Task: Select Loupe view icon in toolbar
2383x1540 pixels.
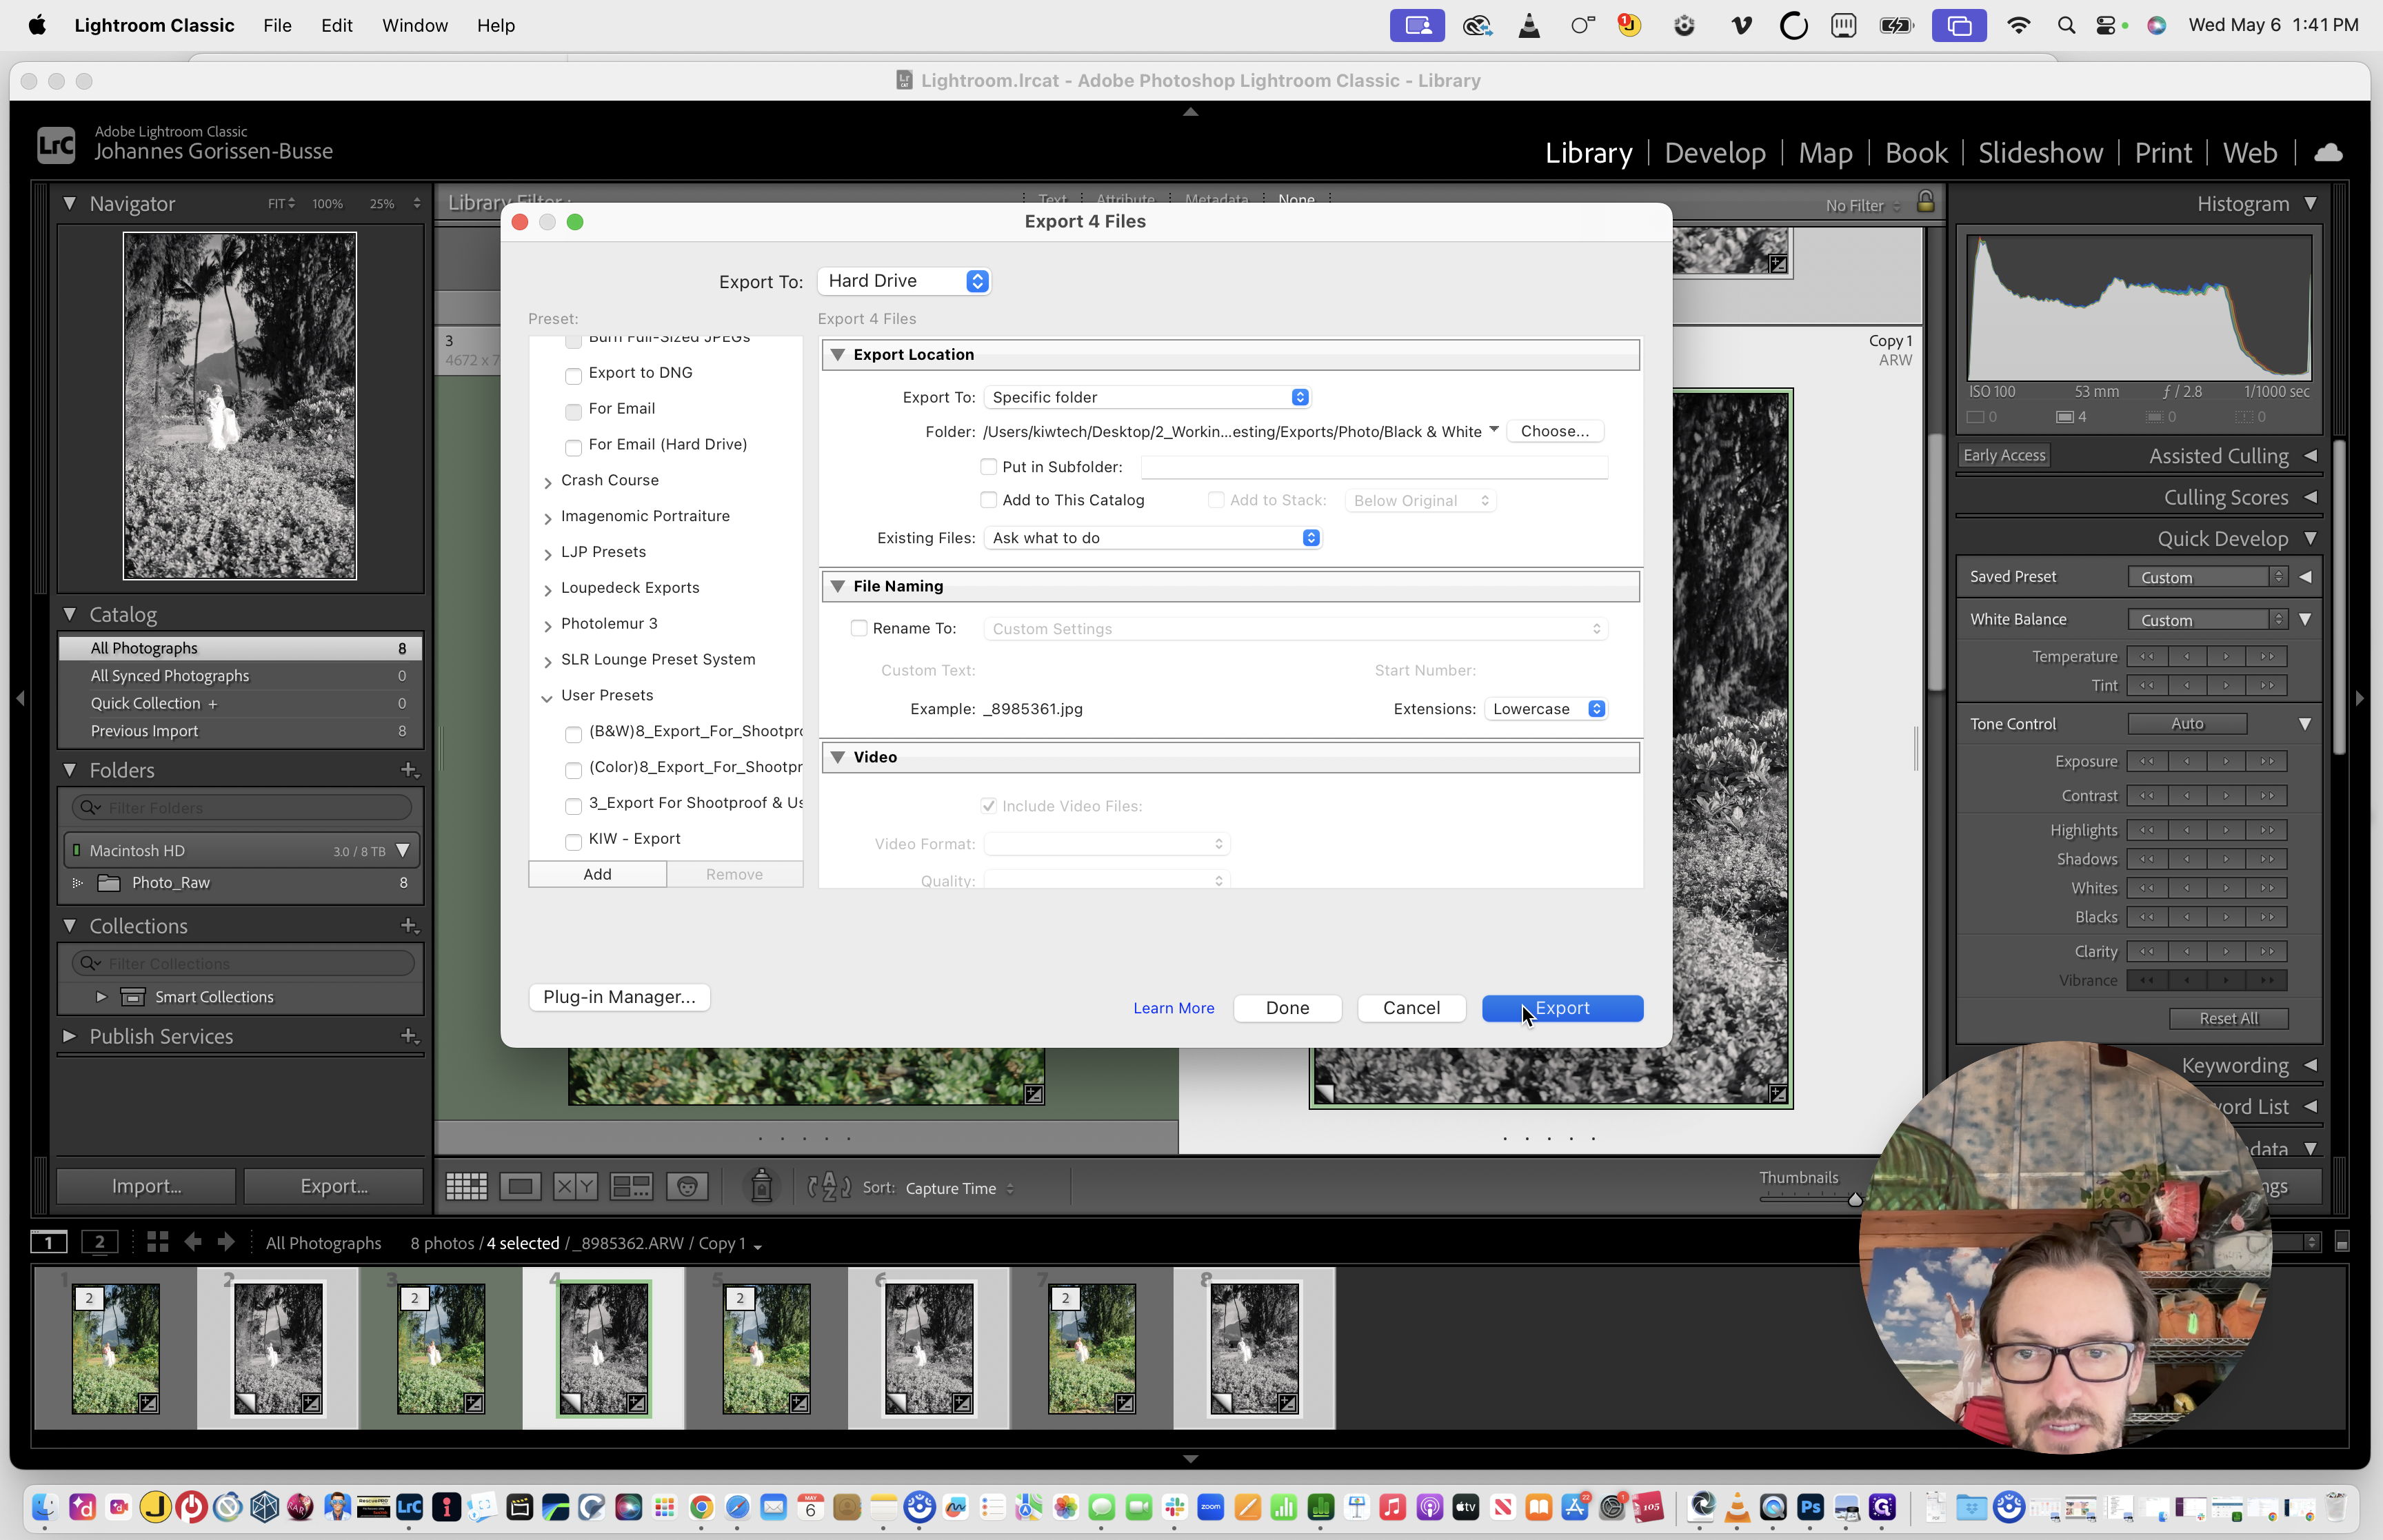Action: coord(520,1187)
